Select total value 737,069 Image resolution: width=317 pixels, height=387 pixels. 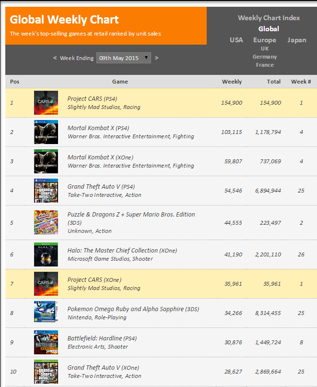270,161
